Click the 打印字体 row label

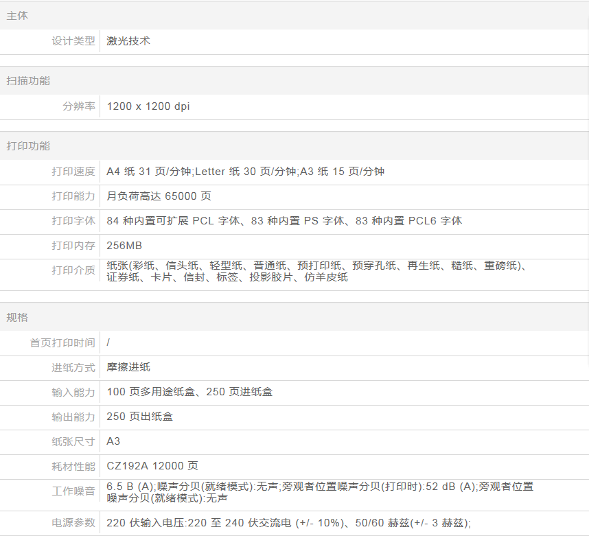[x=73, y=220]
